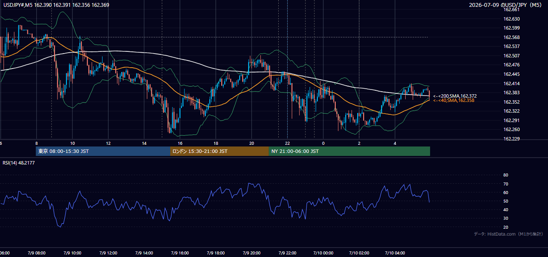Click the 40 SMA label 162.358

454,100
